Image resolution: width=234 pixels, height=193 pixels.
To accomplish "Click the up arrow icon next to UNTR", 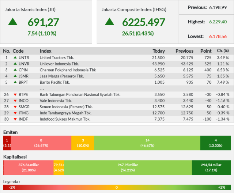I will (15, 57).
